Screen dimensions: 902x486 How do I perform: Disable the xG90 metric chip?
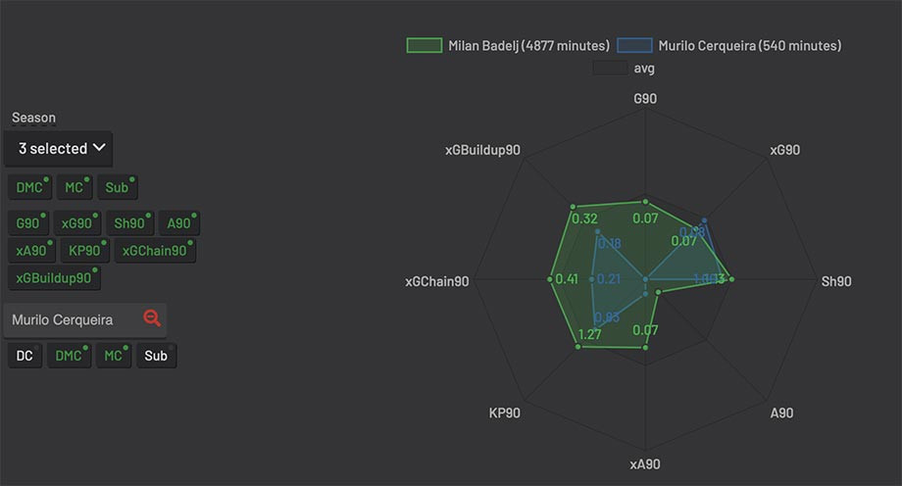click(77, 223)
